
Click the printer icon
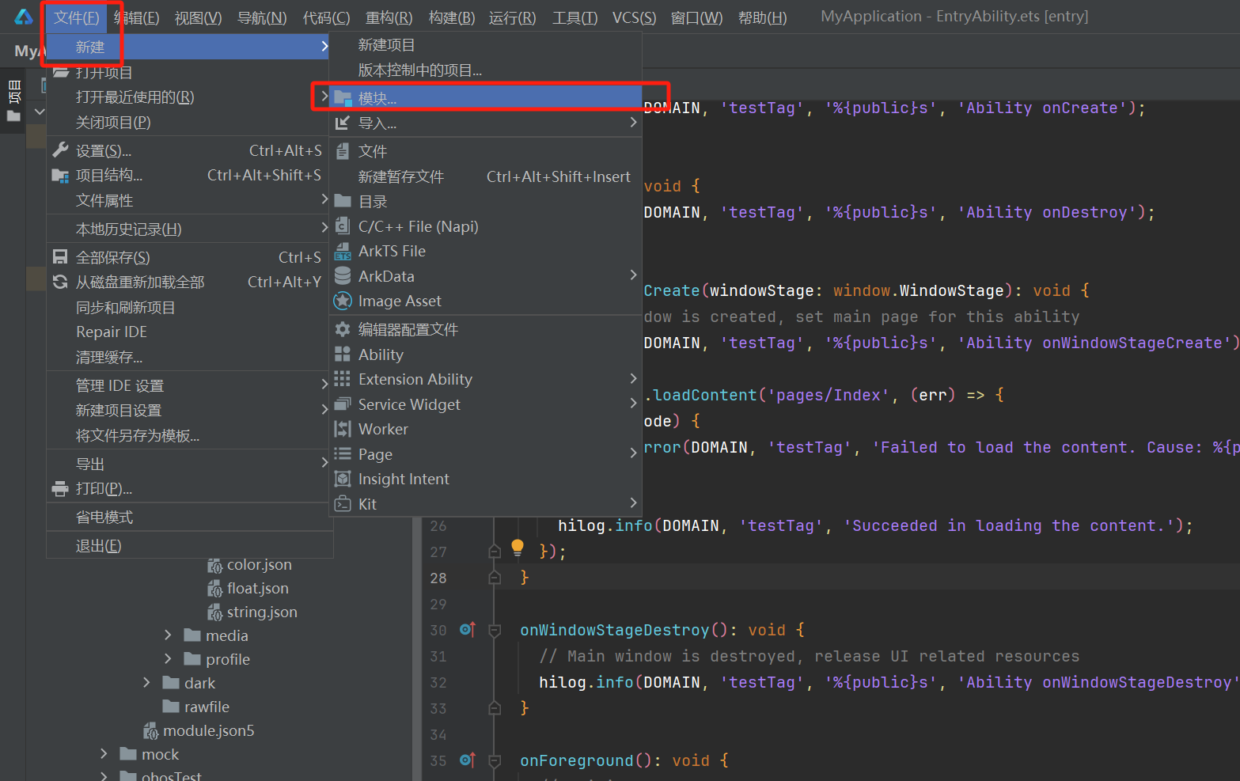60,489
